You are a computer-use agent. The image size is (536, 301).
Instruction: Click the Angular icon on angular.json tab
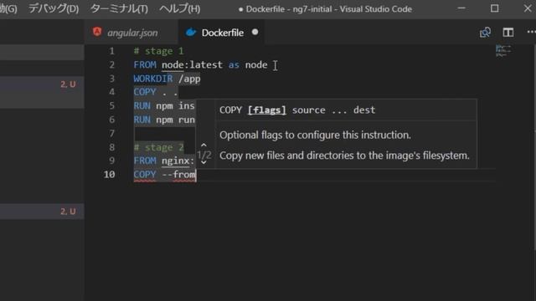97,32
